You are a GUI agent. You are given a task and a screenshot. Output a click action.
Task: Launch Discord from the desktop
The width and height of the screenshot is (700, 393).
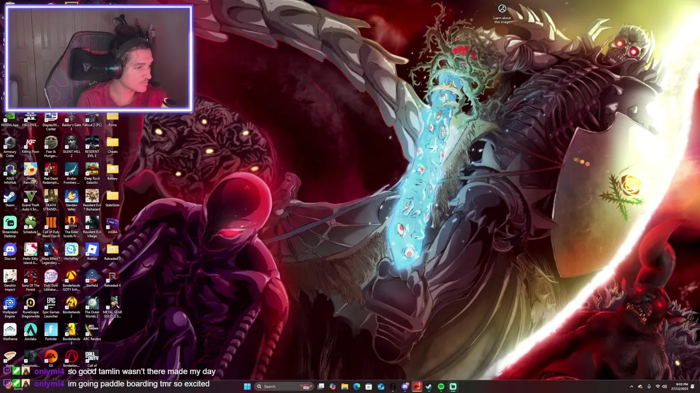pos(10,252)
